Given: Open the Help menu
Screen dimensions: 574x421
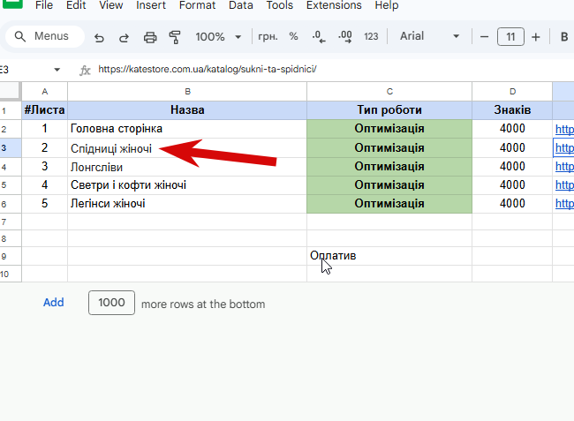Looking at the screenshot, I should point(387,5).
